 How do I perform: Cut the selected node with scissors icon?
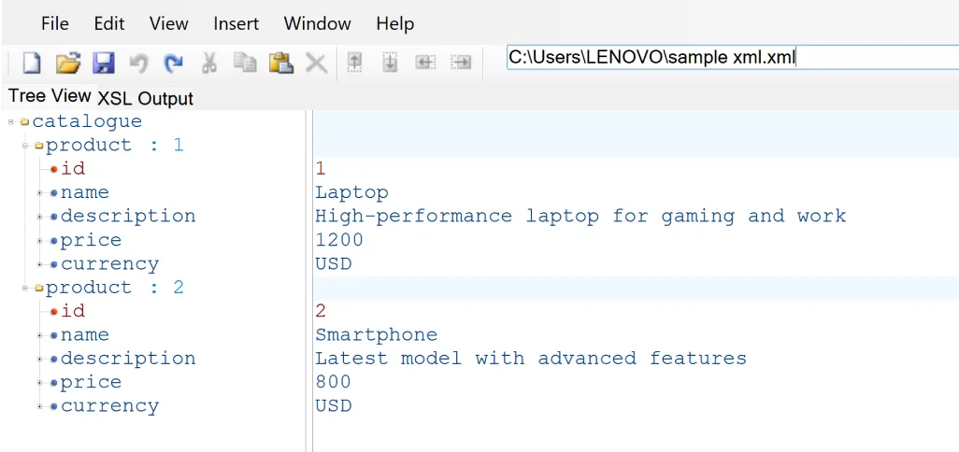coord(209,63)
